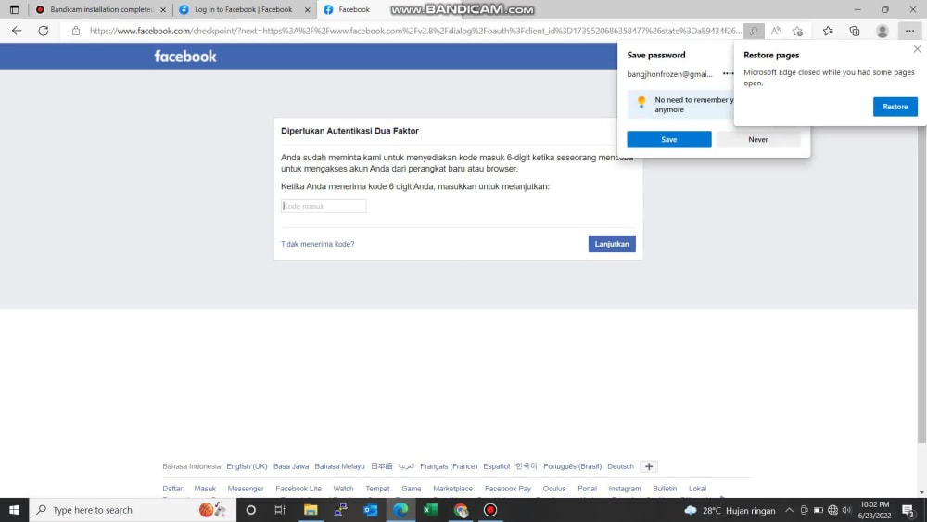The image size is (927, 522).
Task: Click the Lanjutkan button
Action: pyautogui.click(x=612, y=244)
